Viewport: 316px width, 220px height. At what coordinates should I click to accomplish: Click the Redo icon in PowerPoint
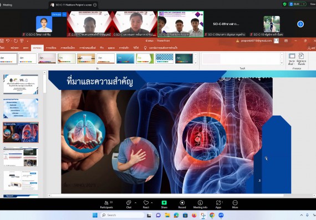click(x=16, y=41)
